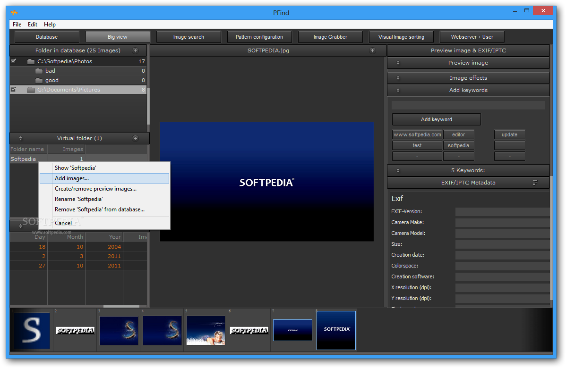Open the Edit menu

click(x=33, y=25)
